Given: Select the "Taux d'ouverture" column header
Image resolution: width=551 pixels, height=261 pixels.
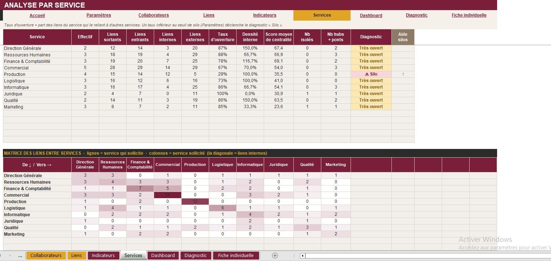Looking at the screenshot, I should coord(222,37).
